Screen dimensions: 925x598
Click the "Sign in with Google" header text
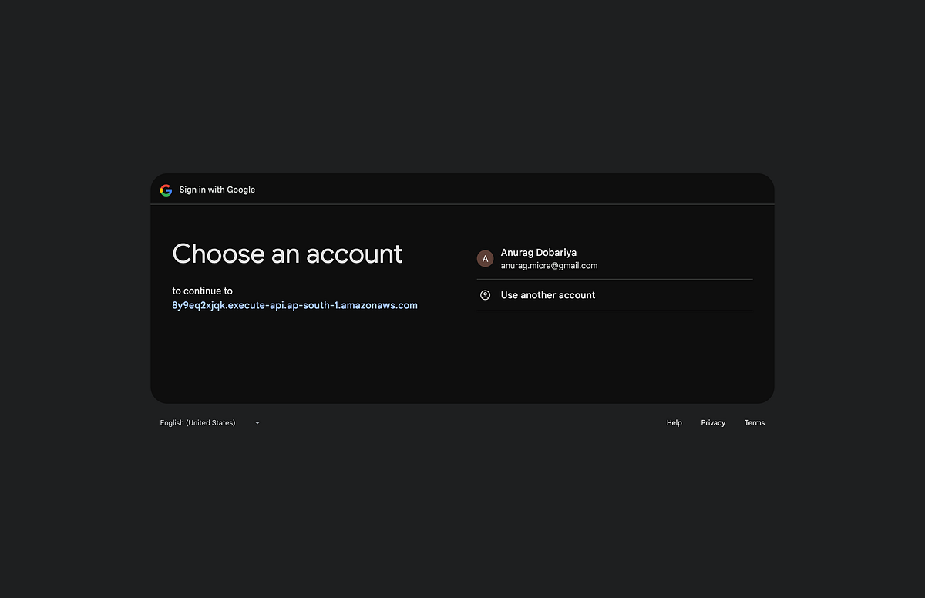[x=217, y=190]
